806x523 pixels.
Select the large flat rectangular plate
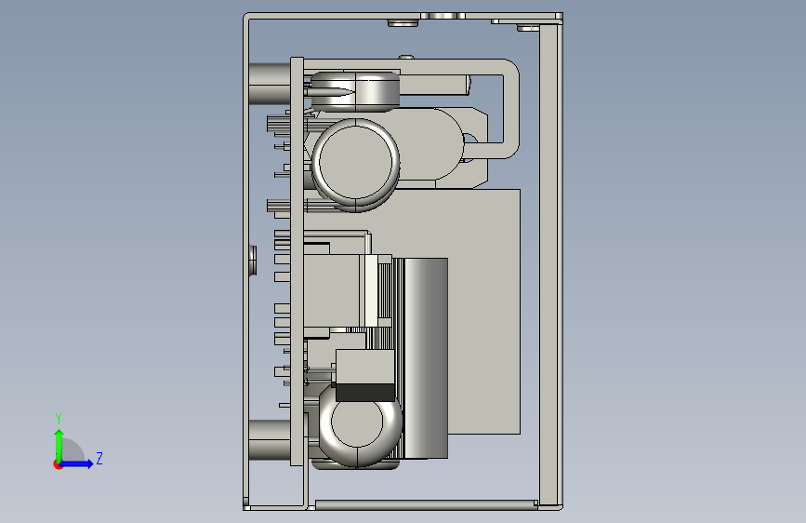tap(483, 312)
